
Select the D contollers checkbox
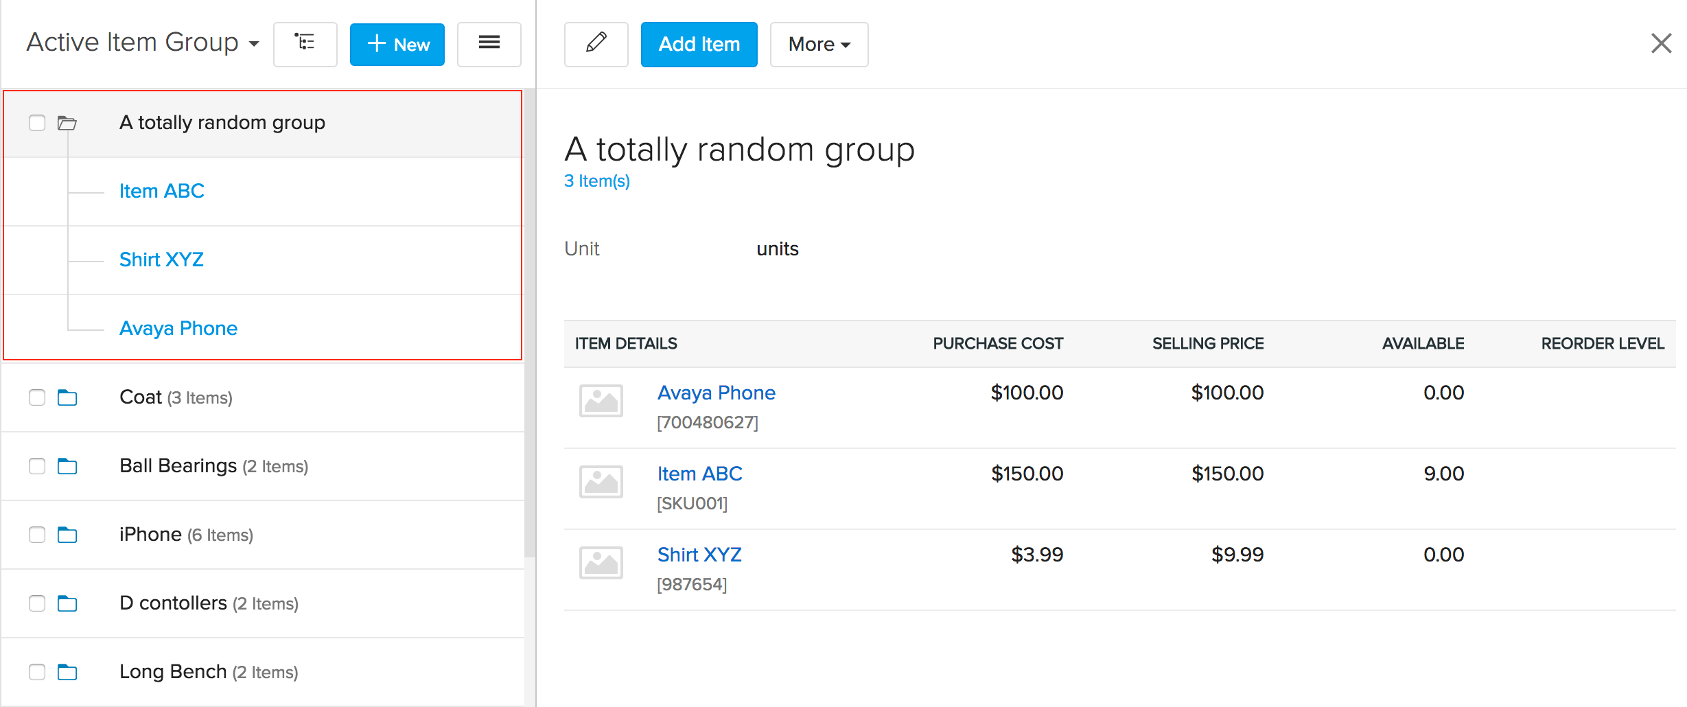37,604
